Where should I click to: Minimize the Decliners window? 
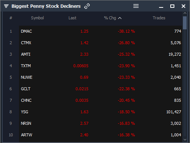(161, 7)
